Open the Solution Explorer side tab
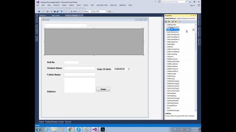This screenshot has height=132, width=236. [x=199, y=20]
